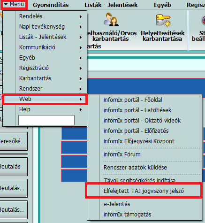Image resolution: width=205 pixels, height=223 pixels.
Task: Click the search field below Help
Action: click(x=46, y=120)
